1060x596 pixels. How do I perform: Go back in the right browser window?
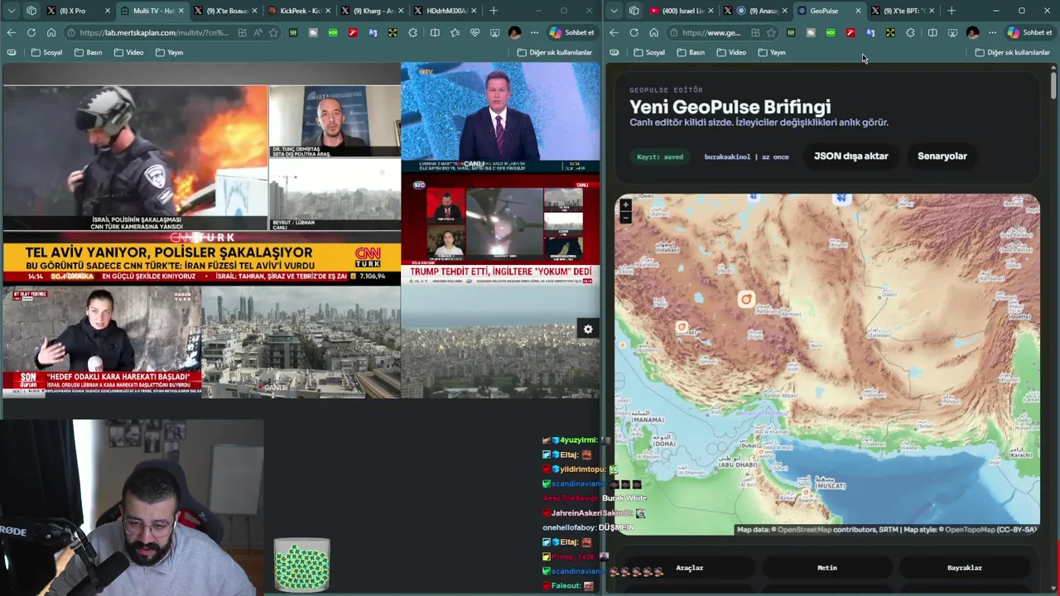tap(614, 32)
